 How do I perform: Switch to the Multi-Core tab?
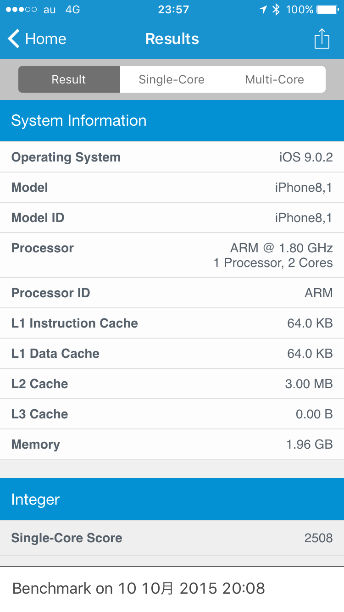274,79
